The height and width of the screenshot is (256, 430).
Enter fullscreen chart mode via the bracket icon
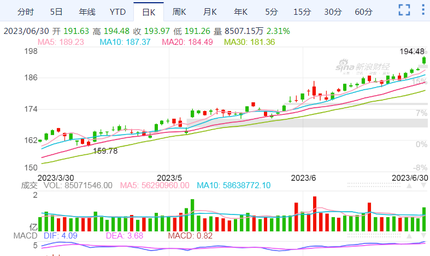point(404,10)
